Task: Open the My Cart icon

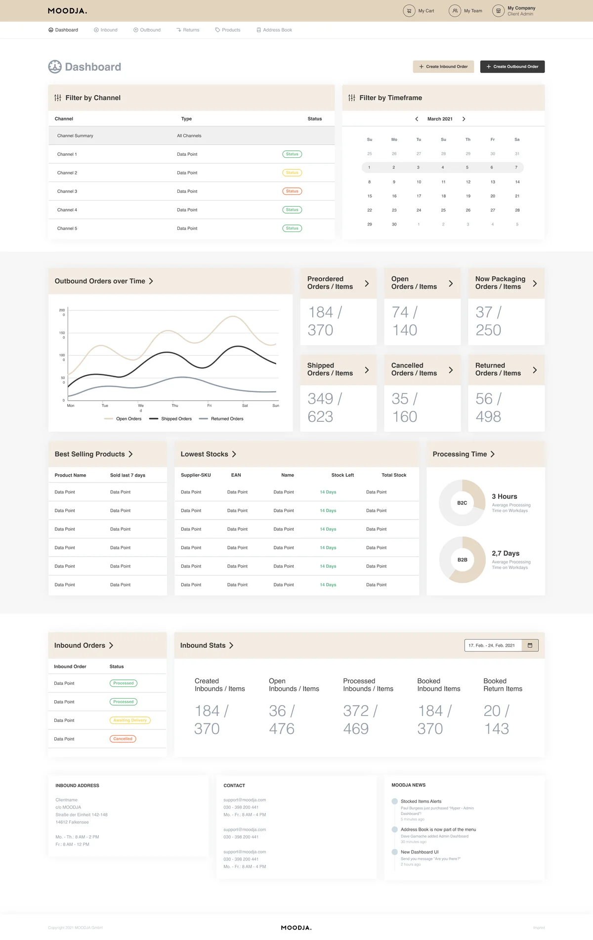Action: (409, 11)
